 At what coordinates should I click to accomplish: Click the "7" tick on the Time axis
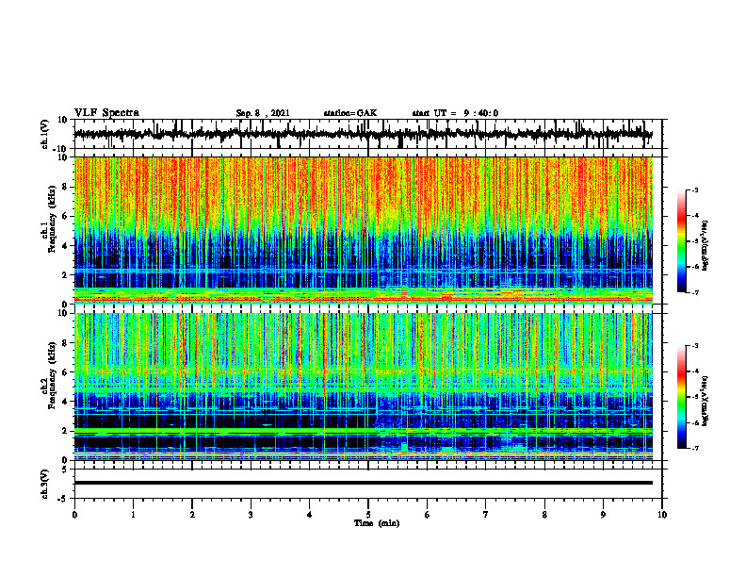click(x=486, y=515)
